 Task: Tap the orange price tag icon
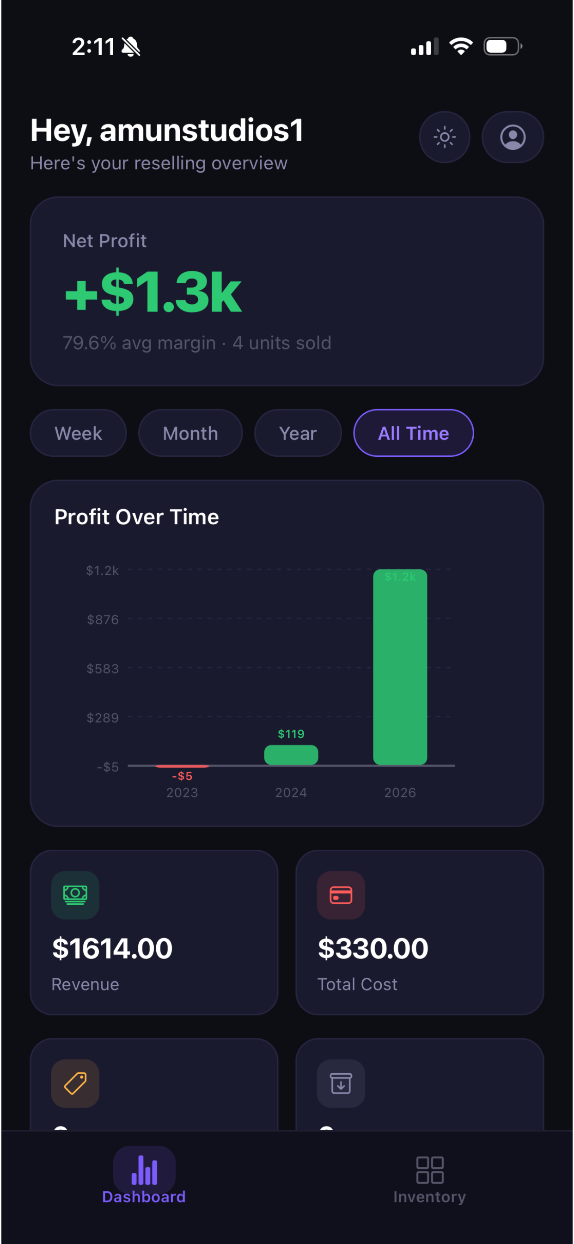pos(75,1083)
